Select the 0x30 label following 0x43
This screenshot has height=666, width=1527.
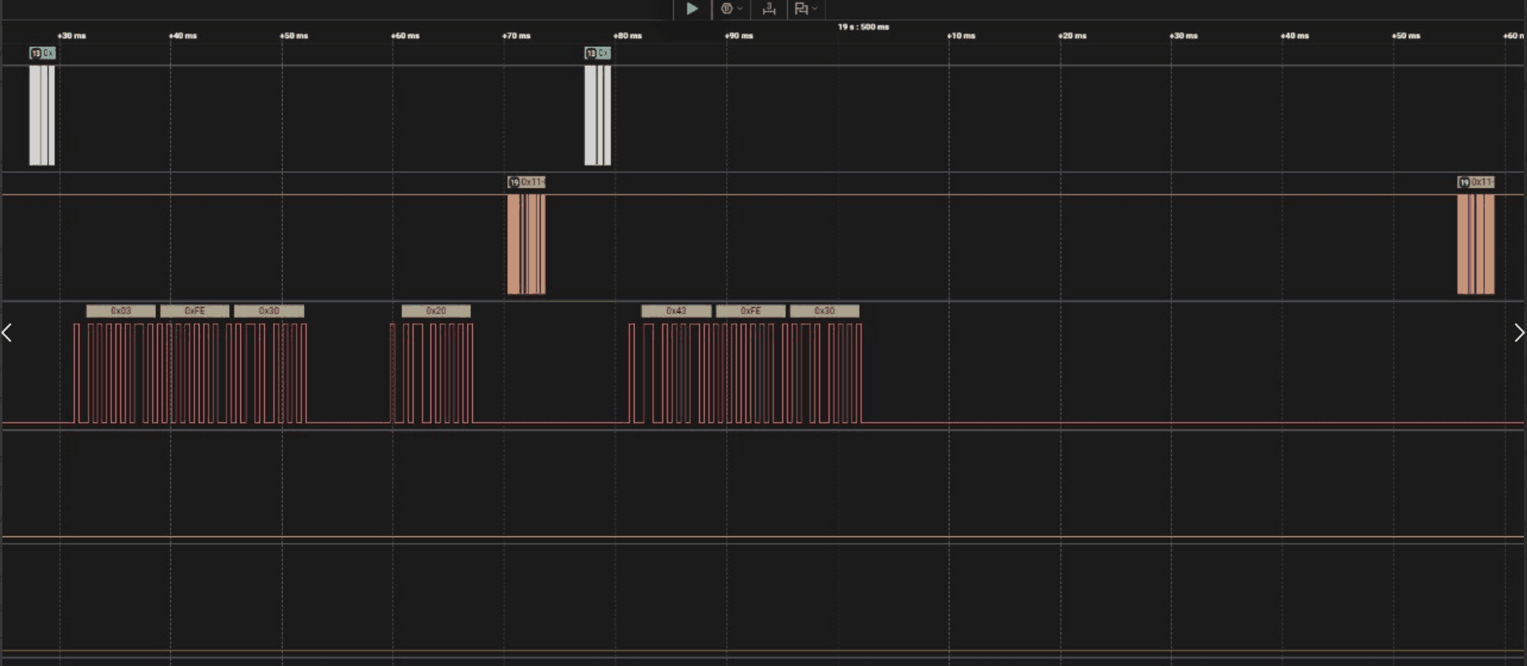click(824, 311)
